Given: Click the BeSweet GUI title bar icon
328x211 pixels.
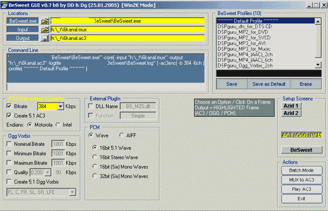Looking at the screenshot, I should point(4,4).
